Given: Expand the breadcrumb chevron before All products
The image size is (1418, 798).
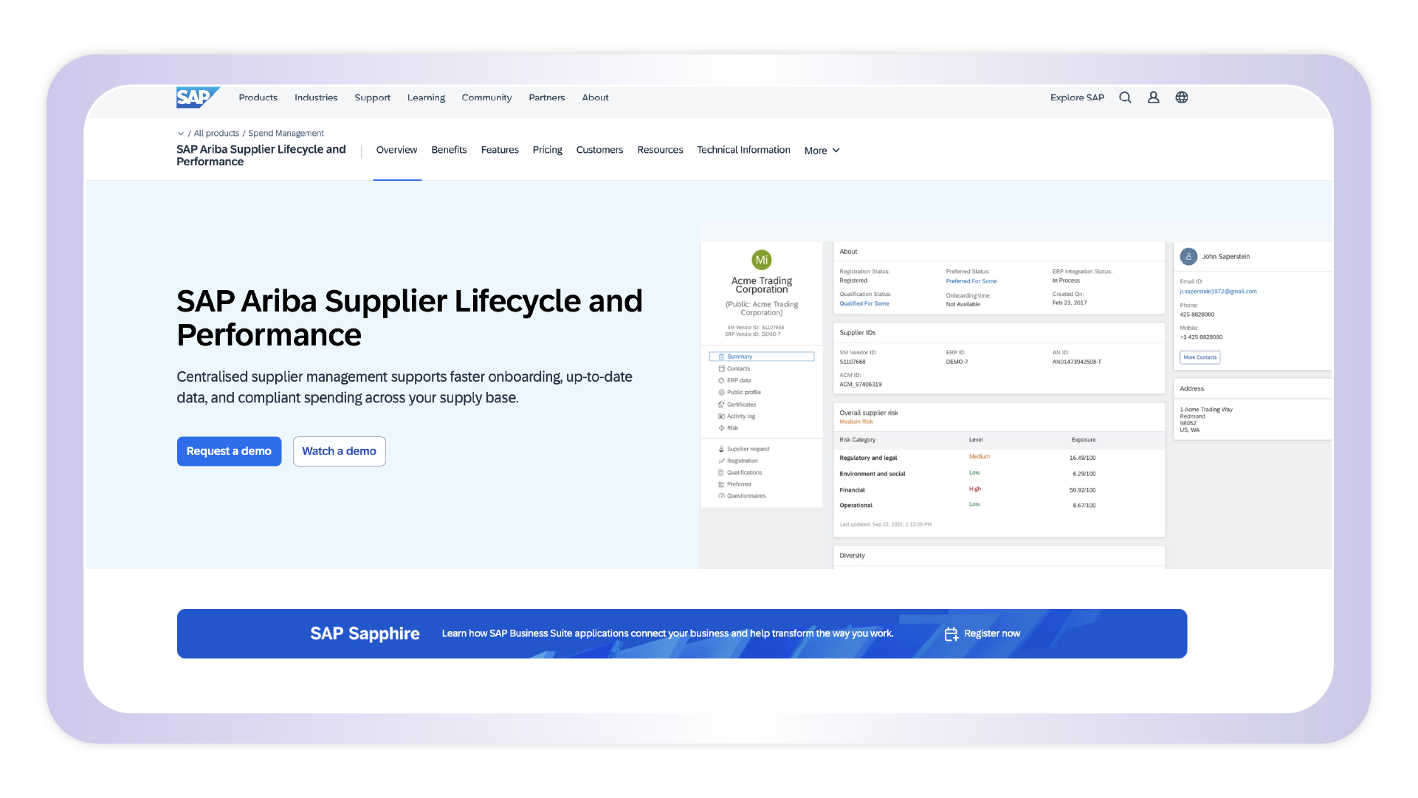Looking at the screenshot, I should click(x=181, y=134).
